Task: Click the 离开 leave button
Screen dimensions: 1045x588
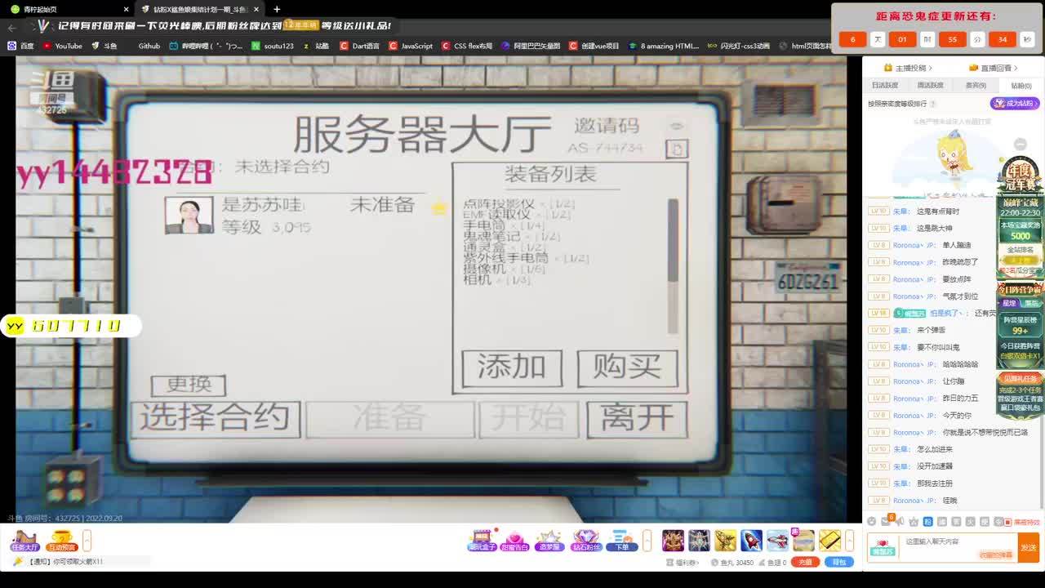Action: tap(637, 419)
